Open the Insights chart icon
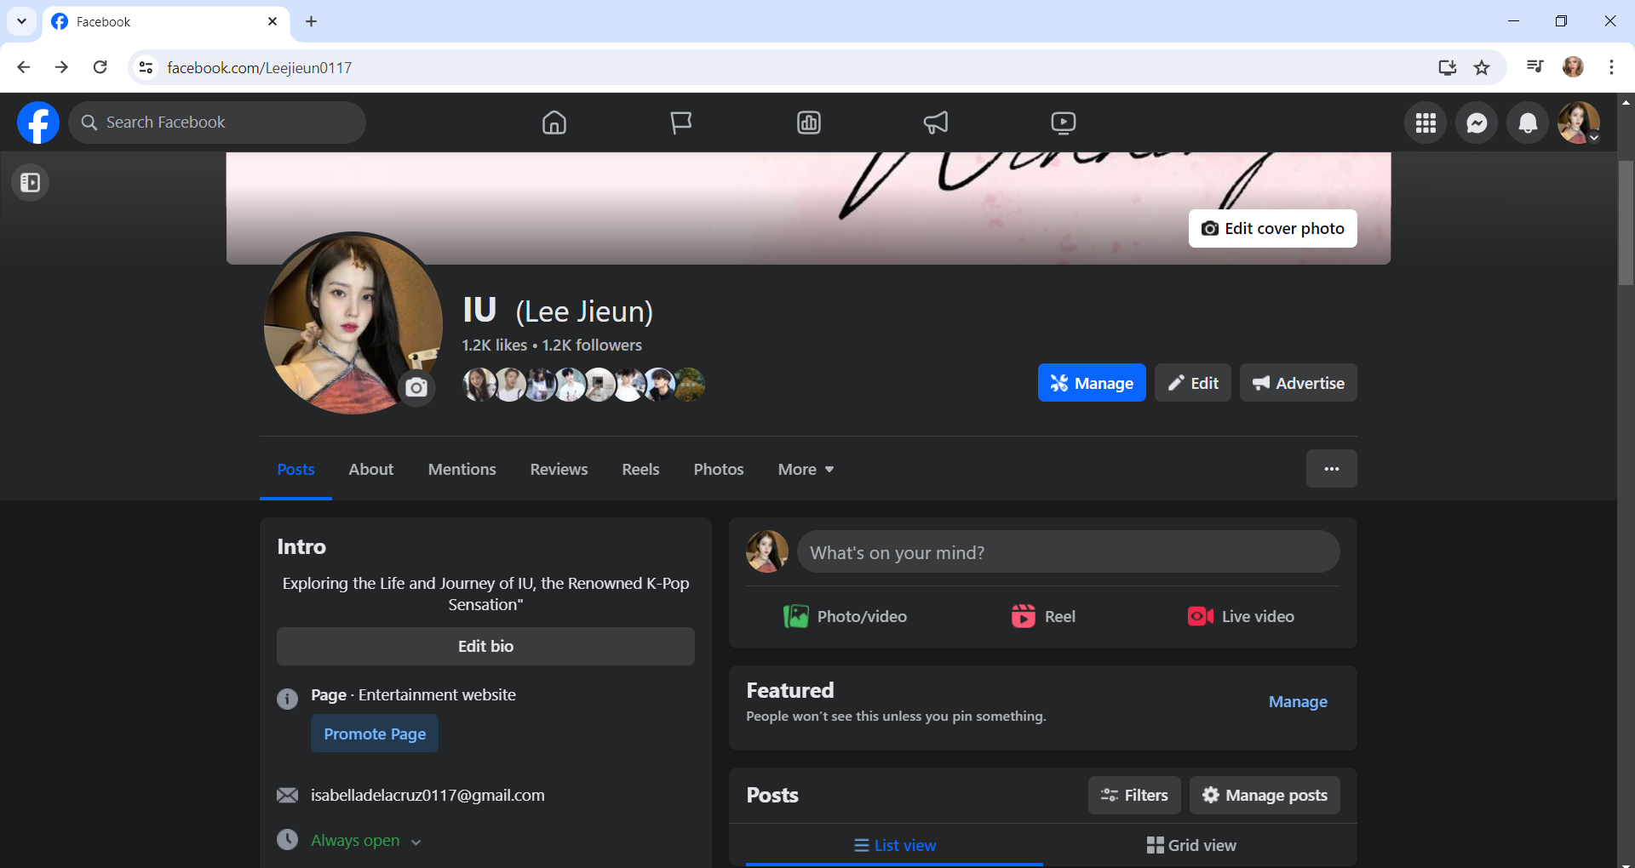 point(809,123)
